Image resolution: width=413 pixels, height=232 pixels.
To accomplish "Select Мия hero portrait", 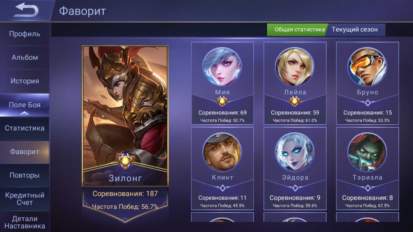I will point(222,67).
